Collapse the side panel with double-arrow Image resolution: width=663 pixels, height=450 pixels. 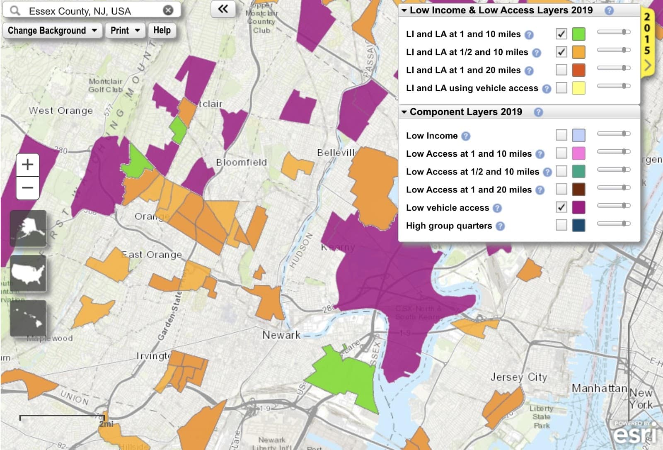pyautogui.click(x=223, y=9)
